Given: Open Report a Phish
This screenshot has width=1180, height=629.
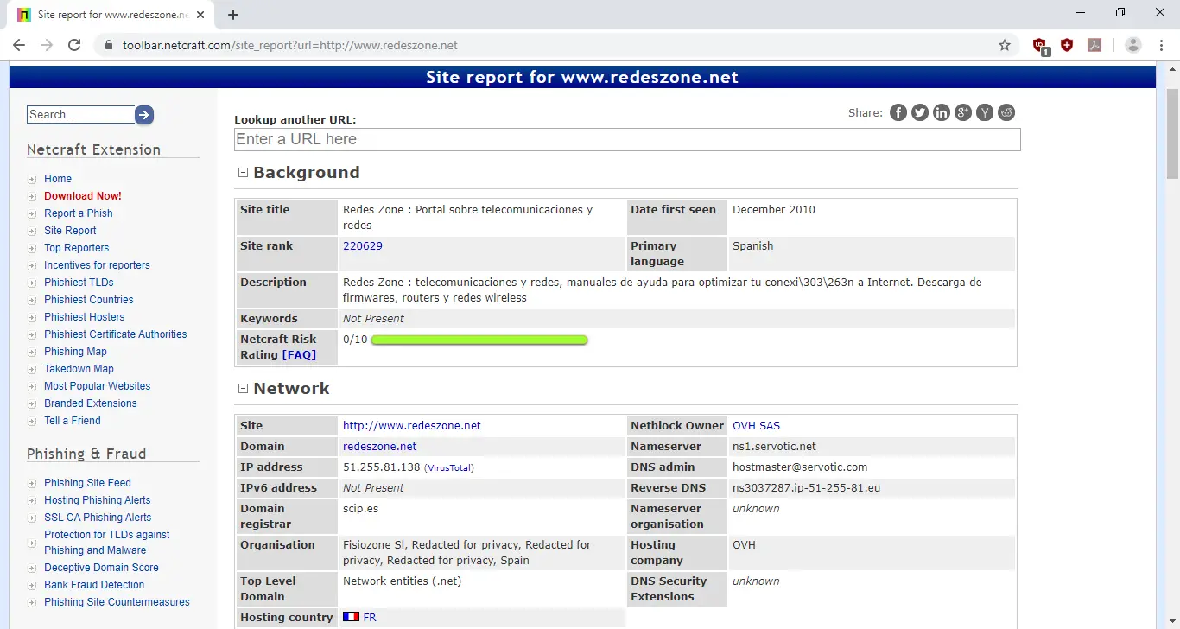Looking at the screenshot, I should (79, 213).
